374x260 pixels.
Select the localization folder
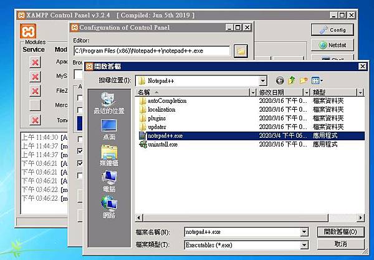click(161, 110)
